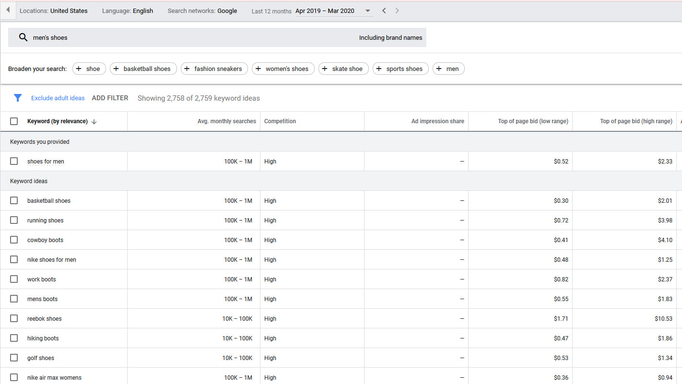Toggle keyword relevance sort arrow

(x=94, y=122)
